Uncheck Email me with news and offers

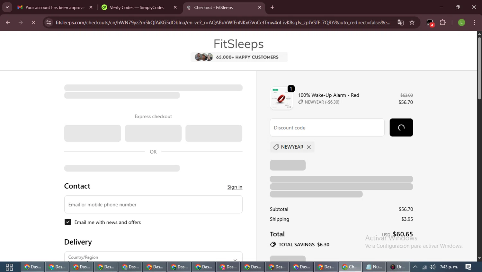(68, 222)
